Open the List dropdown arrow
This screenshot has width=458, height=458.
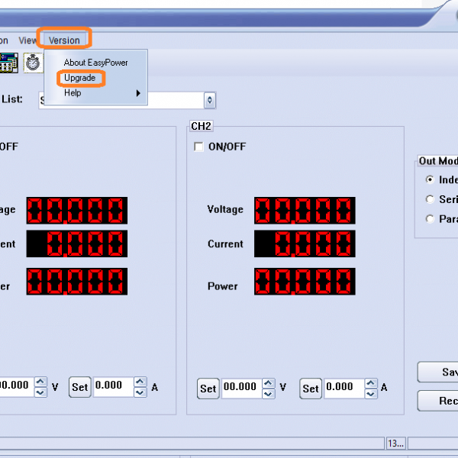(210, 100)
